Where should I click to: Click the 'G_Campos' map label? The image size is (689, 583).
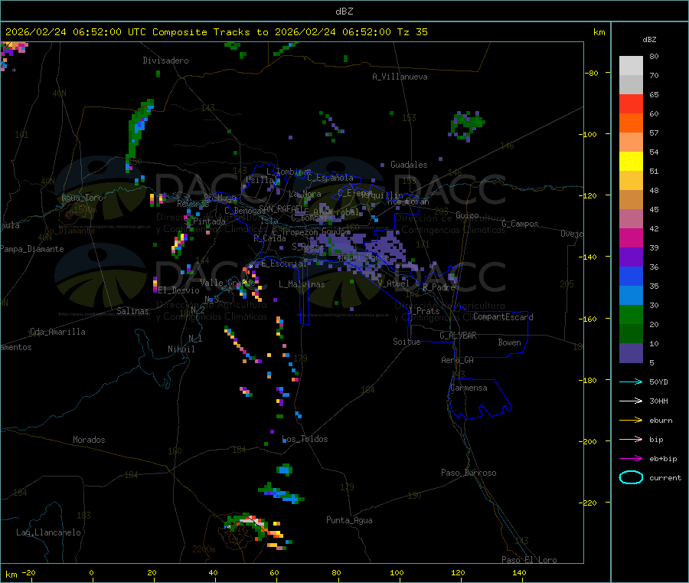click(x=520, y=224)
